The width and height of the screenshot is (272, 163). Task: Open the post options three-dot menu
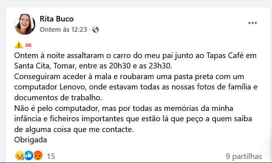(x=252, y=23)
